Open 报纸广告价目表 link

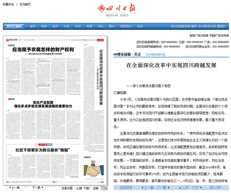199,36
